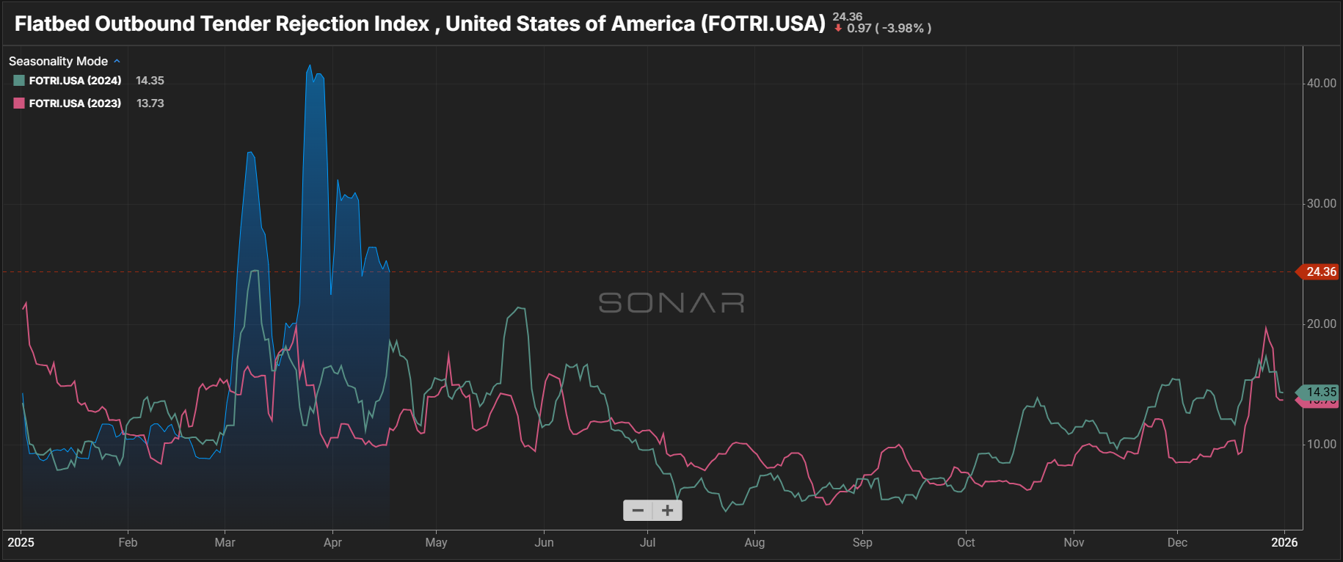Click the 40.00 value on price axis
1343x562 pixels.
pos(1321,84)
